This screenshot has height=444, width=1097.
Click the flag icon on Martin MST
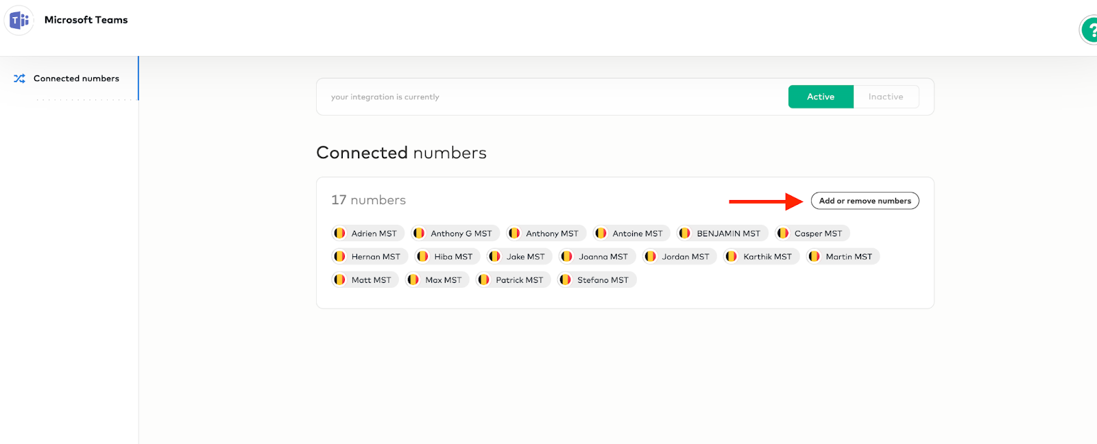coord(814,257)
